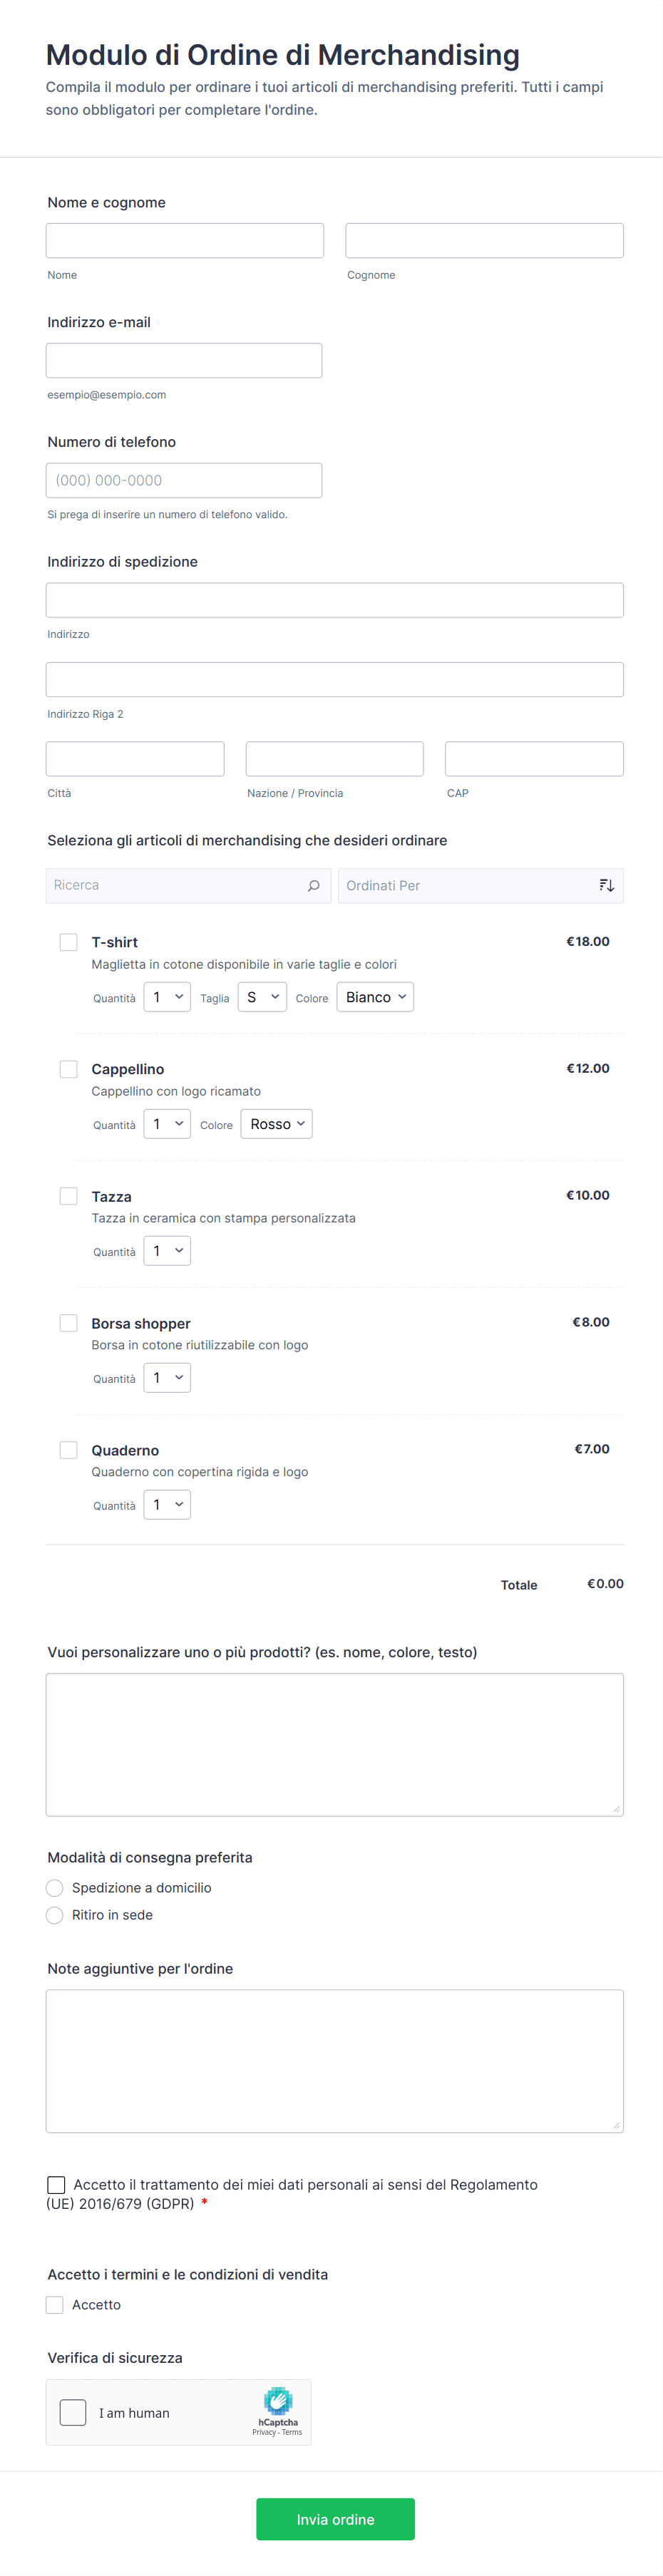This screenshot has height=2576, width=663.
Task: Choose Spedizione a domicilio delivery option
Action: pyautogui.click(x=55, y=1888)
